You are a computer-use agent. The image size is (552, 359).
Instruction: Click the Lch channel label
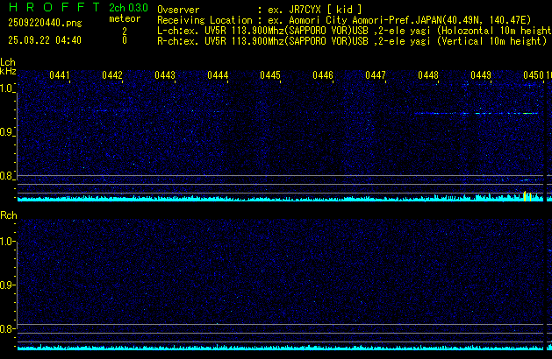pos(8,62)
